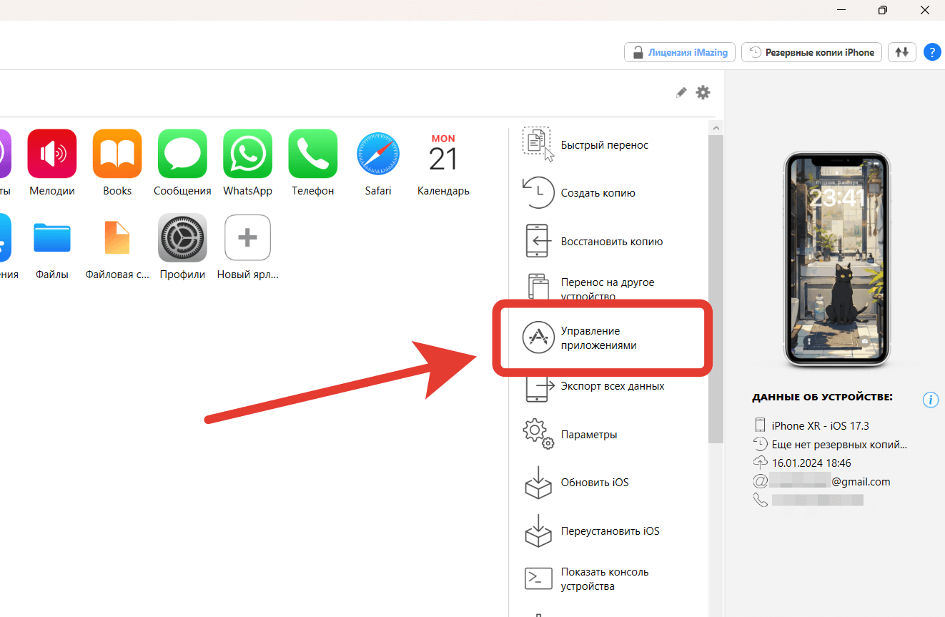Click the Books app icon
Screen dimensions: 945x617
pyautogui.click(x=117, y=154)
